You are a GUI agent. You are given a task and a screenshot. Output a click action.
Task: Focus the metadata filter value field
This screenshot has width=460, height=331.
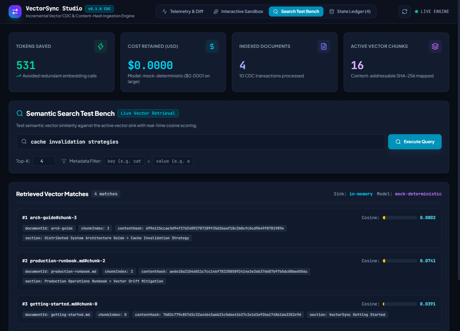pos(173,161)
